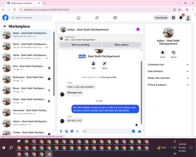This screenshot has width=196, height=157.
Task: Open the profile circle icon in top navigation
Action: [115, 18]
